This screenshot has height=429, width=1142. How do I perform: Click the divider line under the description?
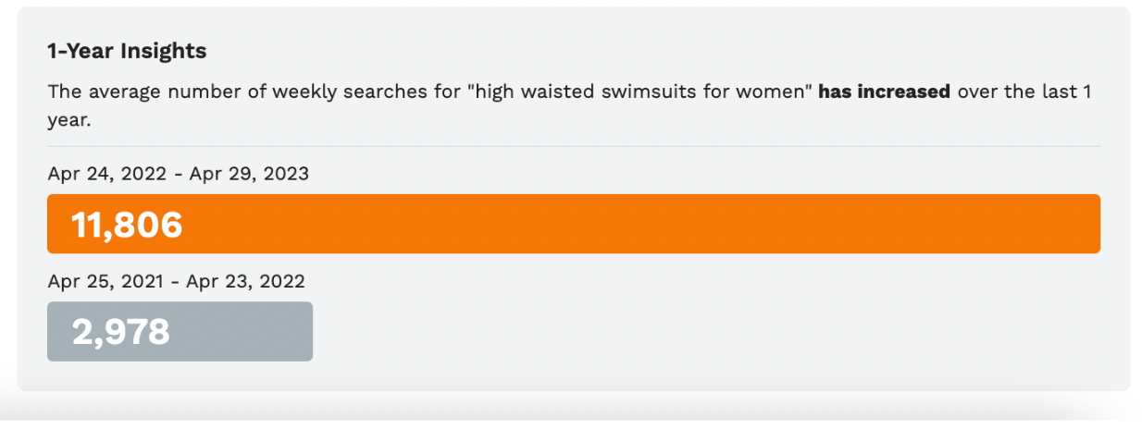tap(574, 146)
